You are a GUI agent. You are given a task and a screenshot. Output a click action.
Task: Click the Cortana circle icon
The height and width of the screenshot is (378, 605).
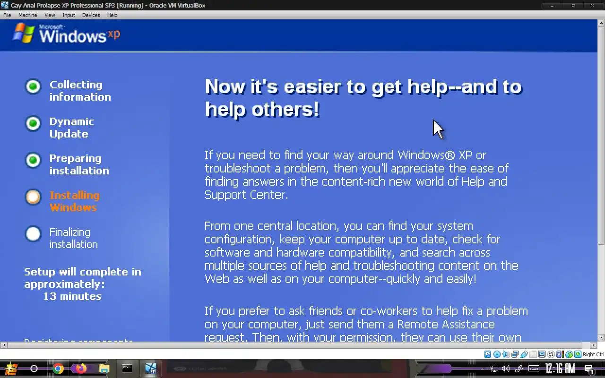coord(34,369)
